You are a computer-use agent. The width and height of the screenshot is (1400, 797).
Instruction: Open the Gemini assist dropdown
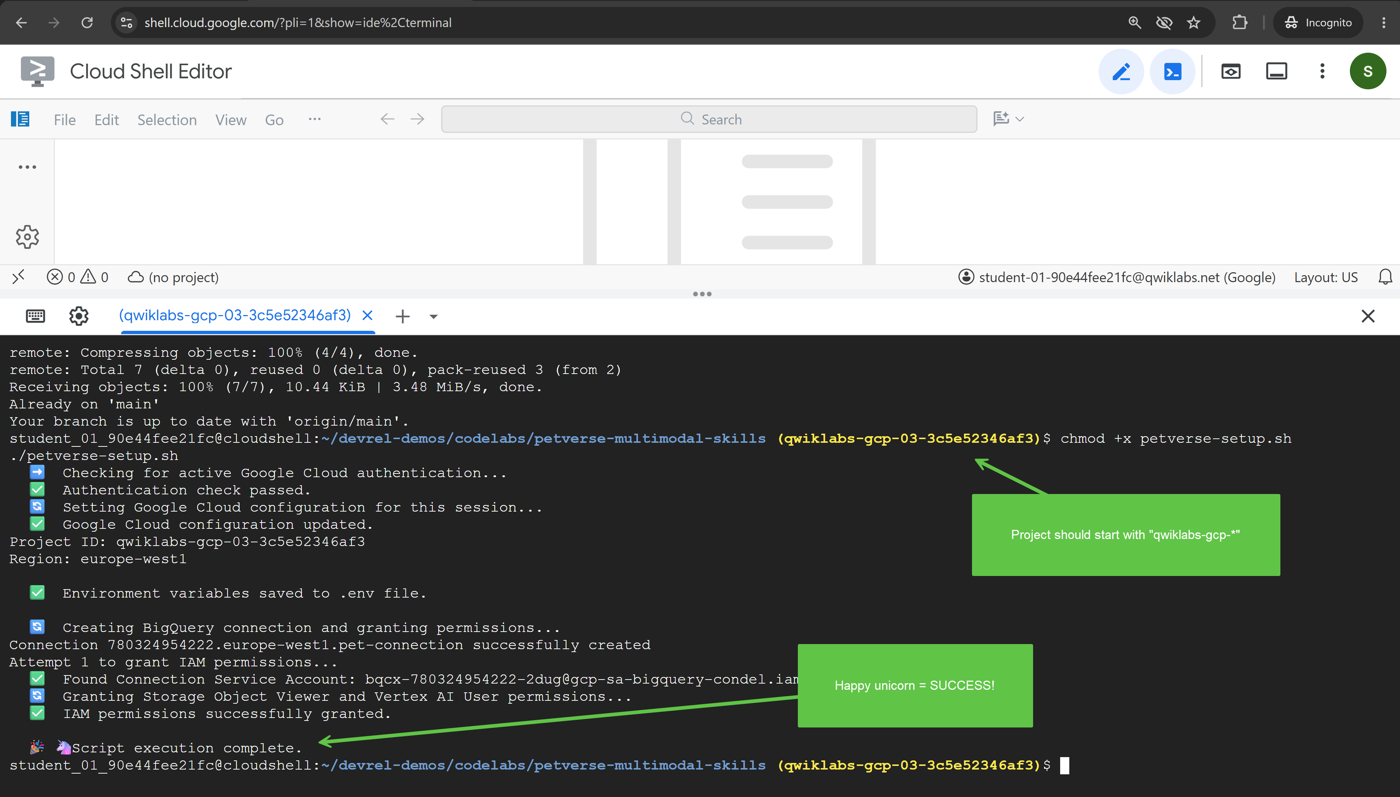pos(1008,119)
